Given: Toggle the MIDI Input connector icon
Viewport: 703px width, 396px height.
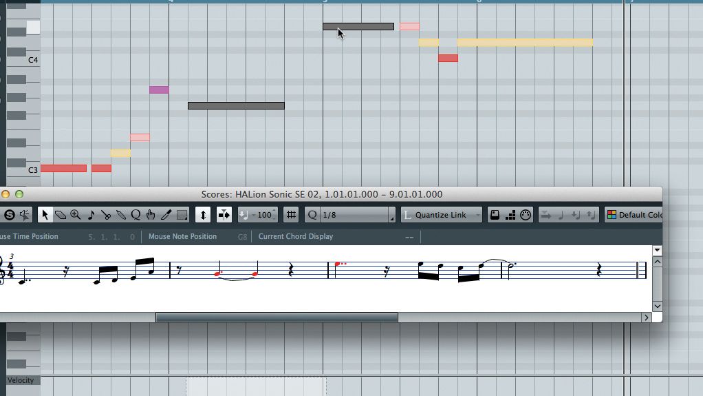Looking at the screenshot, I should point(526,215).
